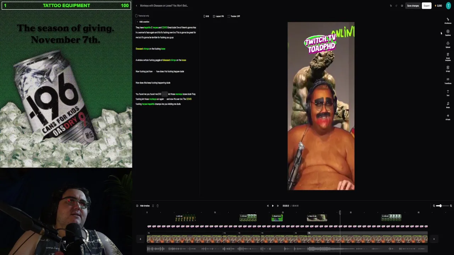Click transcript line 'Diseased chimps on the fucking loose'

[150, 49]
